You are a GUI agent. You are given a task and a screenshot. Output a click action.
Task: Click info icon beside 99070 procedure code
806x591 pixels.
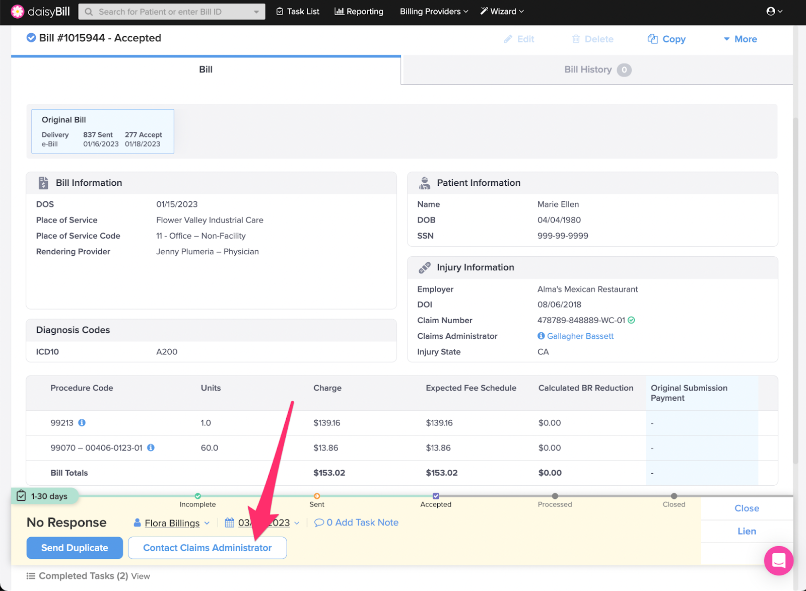(x=151, y=448)
